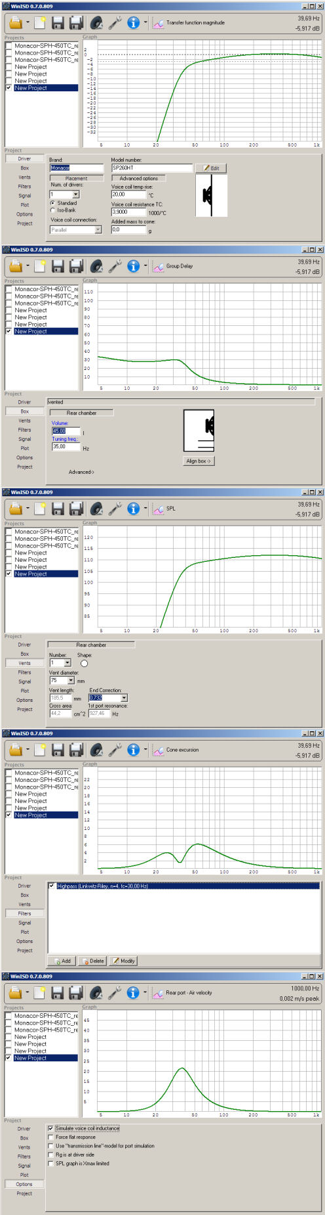
Task: Enable Rg is at driver side checkbox
Action: (x=51, y=1155)
